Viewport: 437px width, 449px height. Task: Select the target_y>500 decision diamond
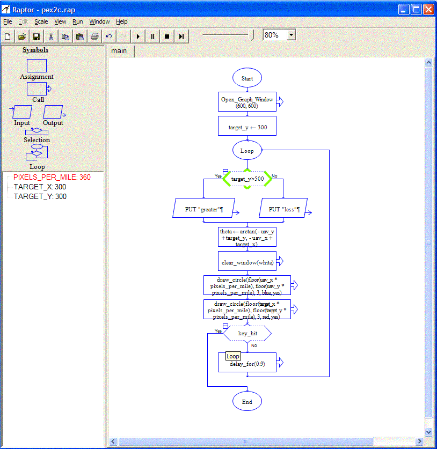pos(247,179)
